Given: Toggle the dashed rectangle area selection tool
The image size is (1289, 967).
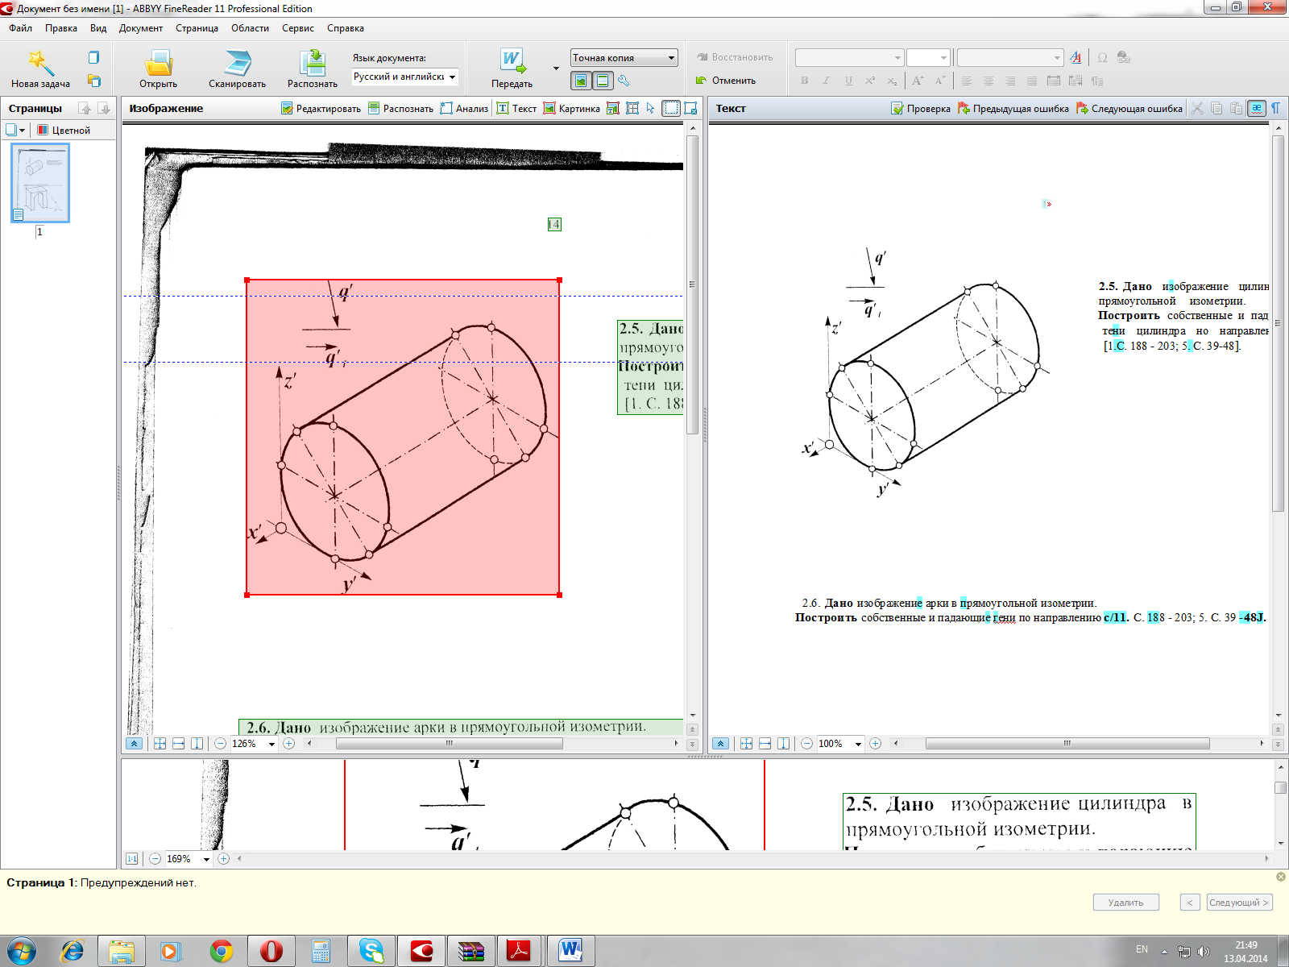Looking at the screenshot, I should 671,109.
